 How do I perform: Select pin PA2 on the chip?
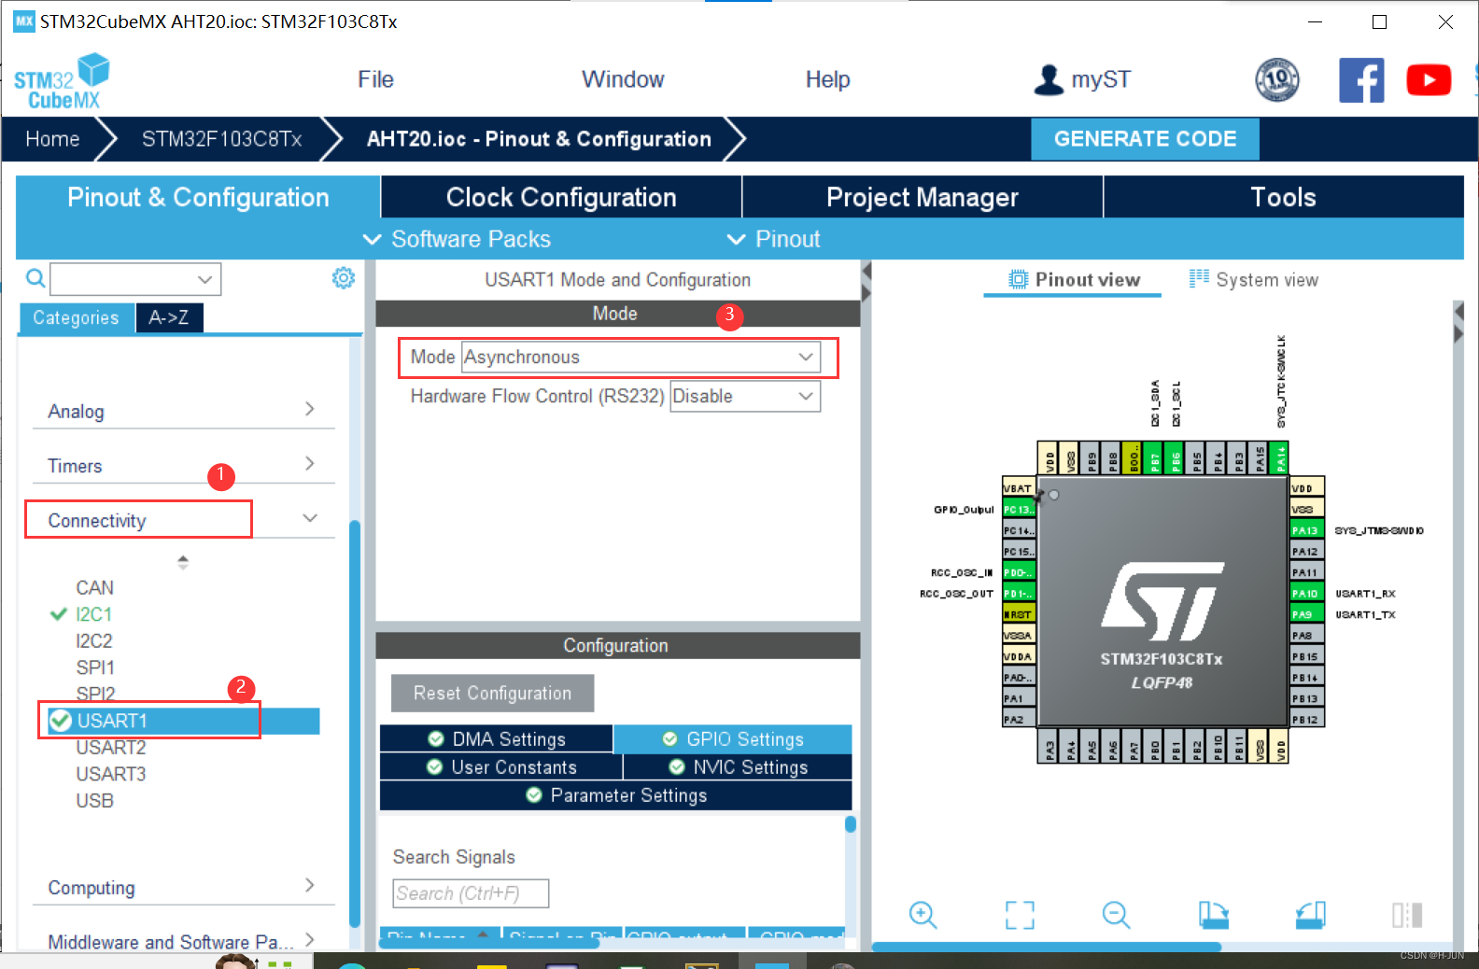(x=1019, y=720)
